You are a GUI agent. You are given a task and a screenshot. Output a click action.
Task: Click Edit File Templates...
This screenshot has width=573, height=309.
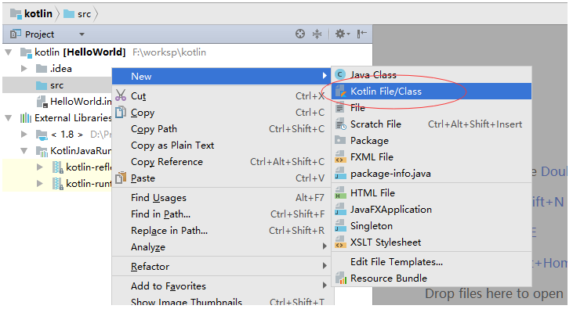pos(397,262)
